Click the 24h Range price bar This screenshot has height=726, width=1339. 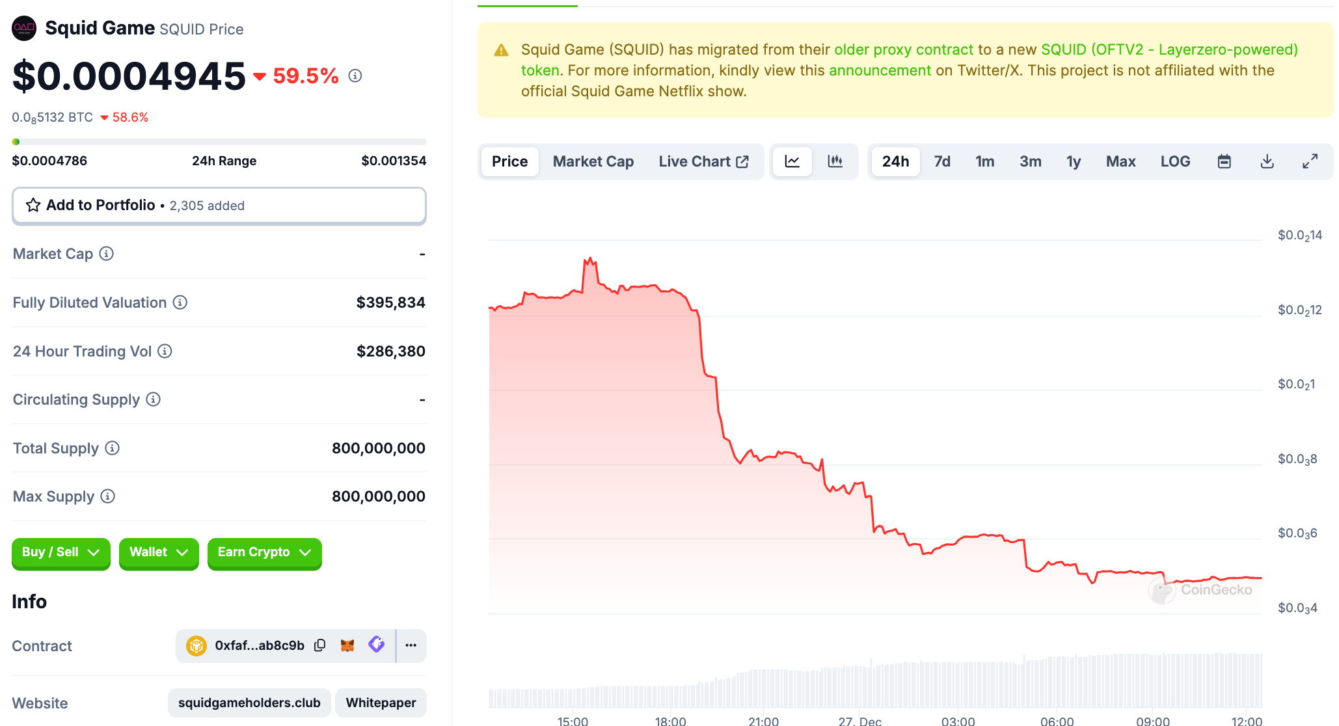[x=219, y=142]
